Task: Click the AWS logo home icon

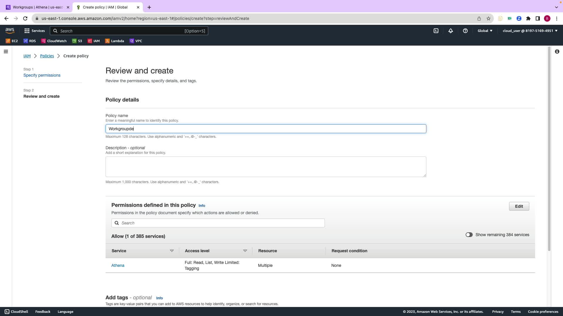Action: tap(10, 31)
